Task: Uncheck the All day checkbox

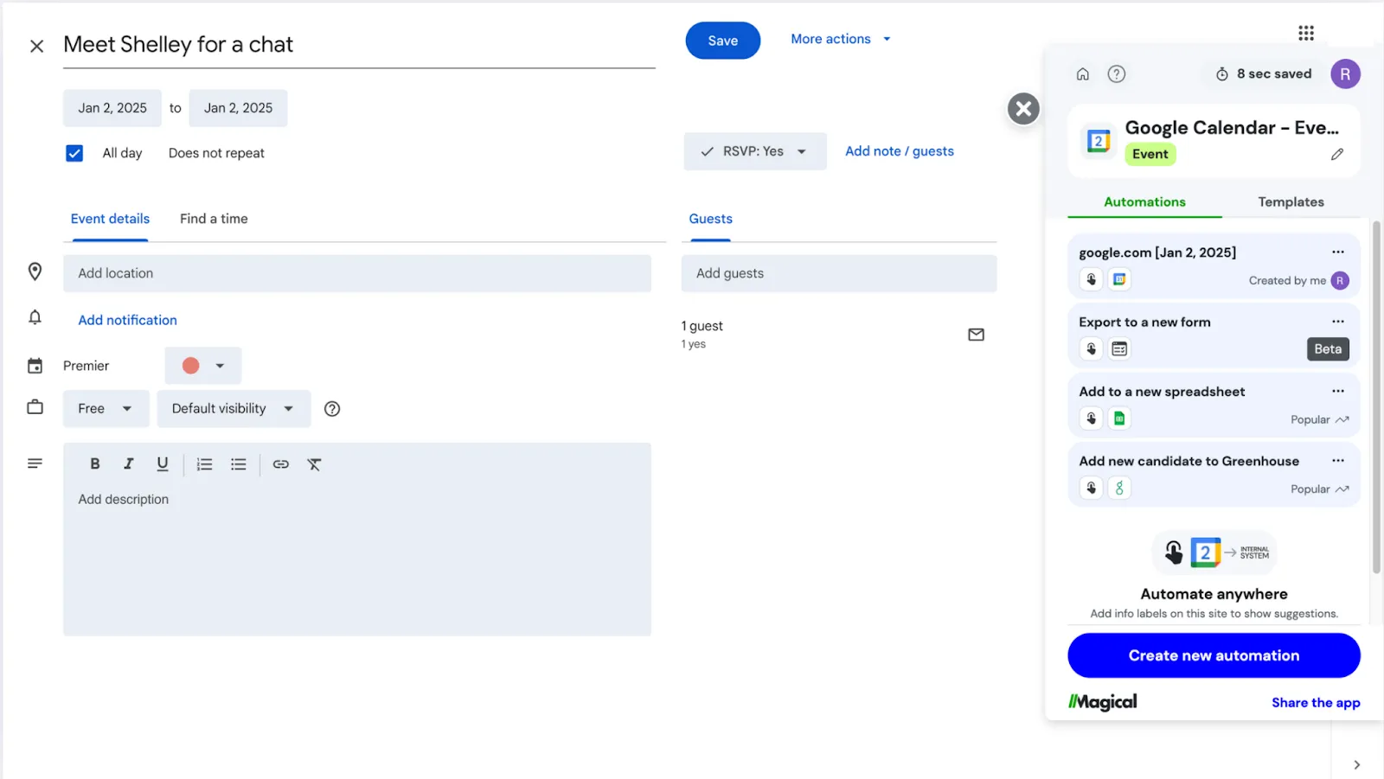Action: (74, 153)
